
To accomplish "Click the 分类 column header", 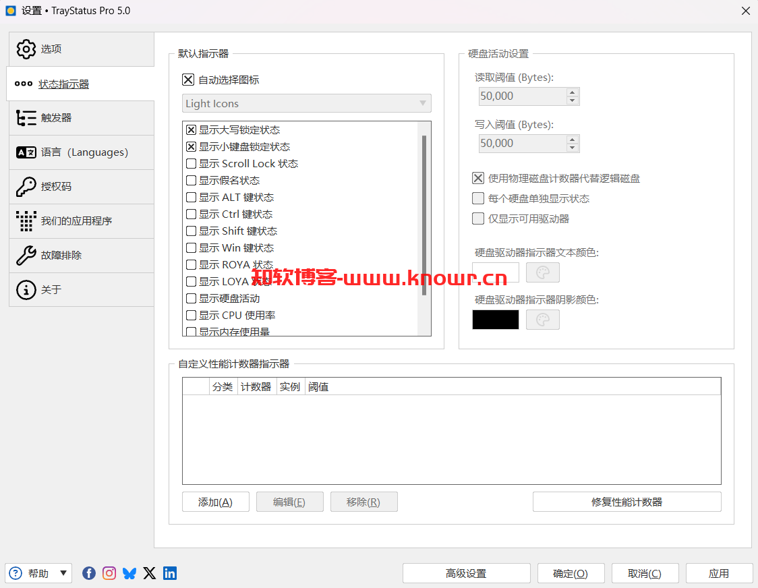I will (223, 387).
